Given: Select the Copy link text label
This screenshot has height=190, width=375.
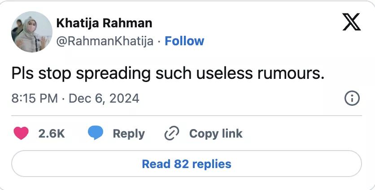Looking at the screenshot, I should pyautogui.click(x=216, y=134).
